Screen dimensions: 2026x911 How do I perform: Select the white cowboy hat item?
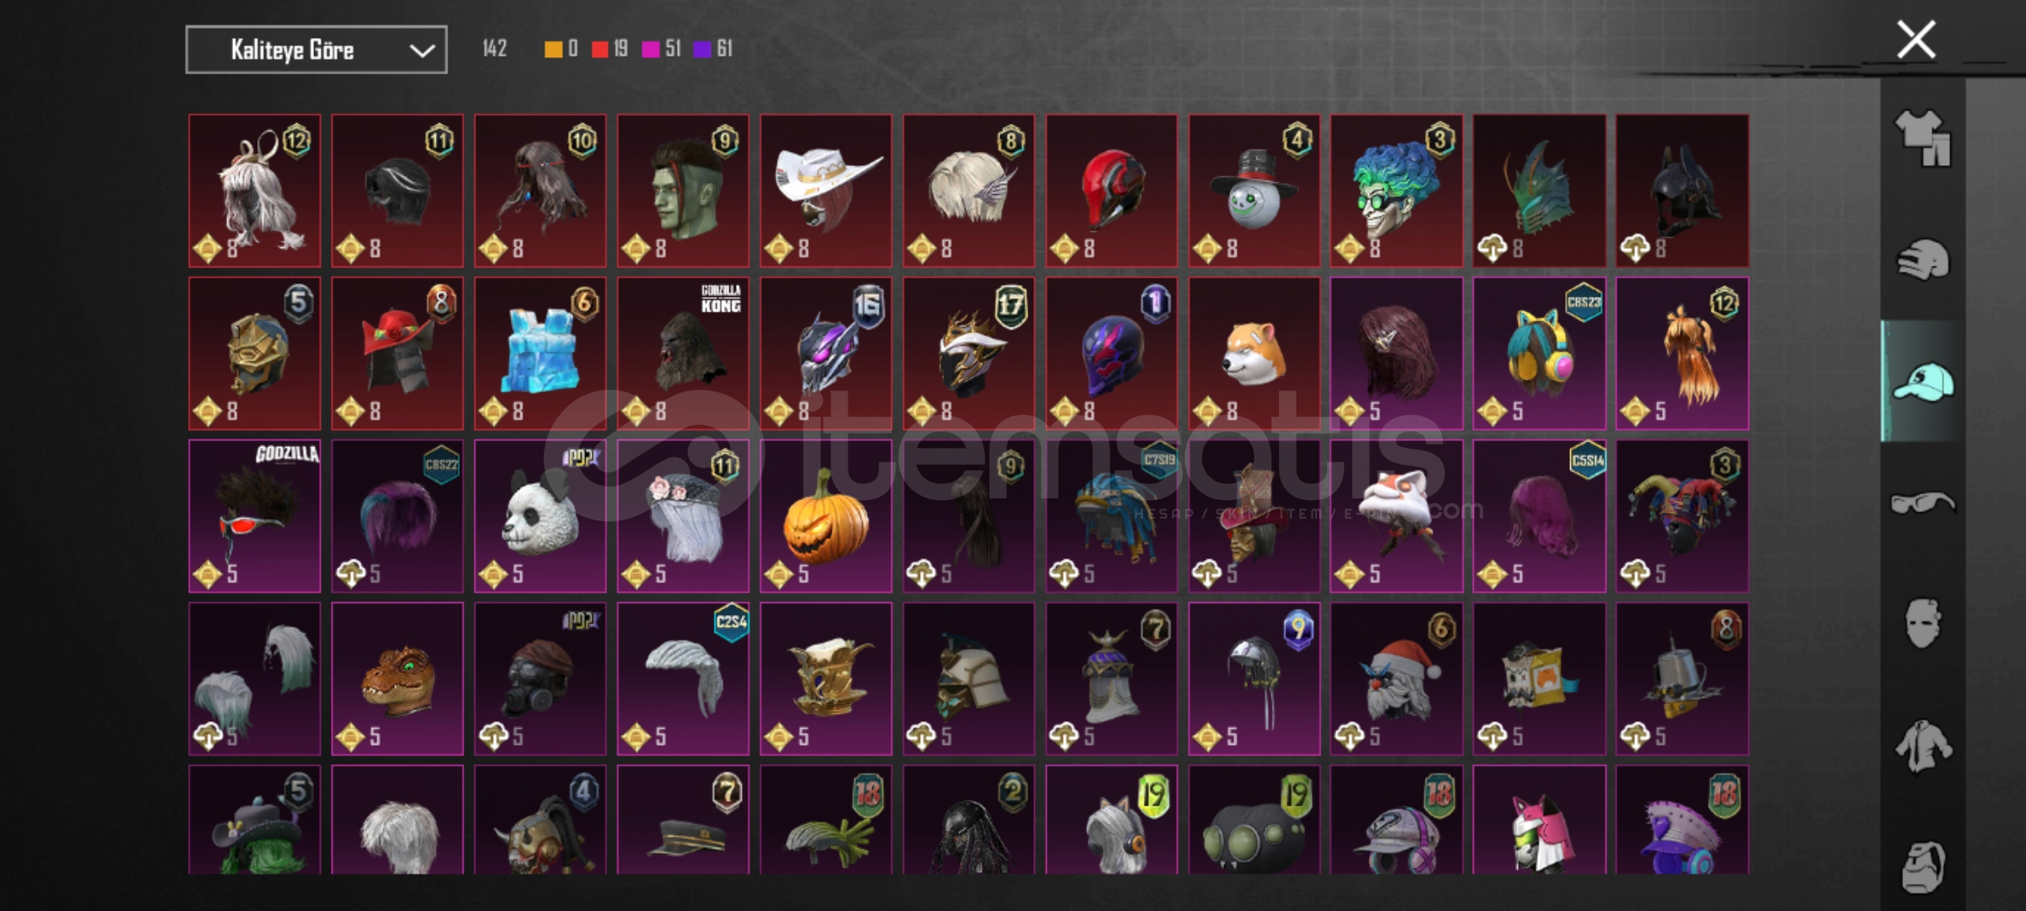(x=826, y=191)
